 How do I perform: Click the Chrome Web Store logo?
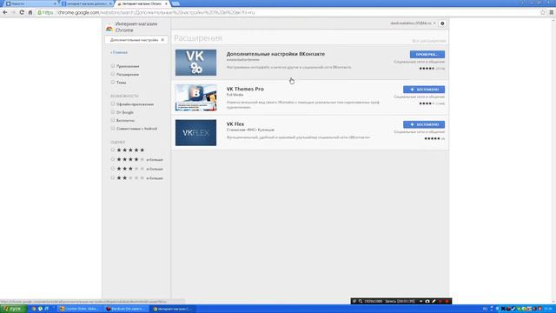click(x=109, y=29)
